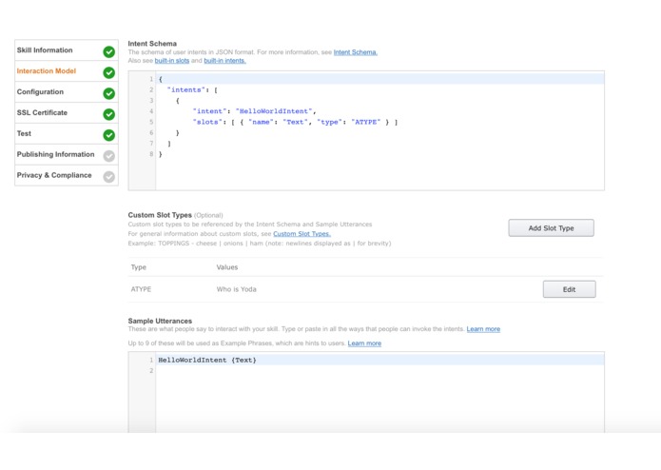Click empty line 2 of Sample Utterances
Screen dimensions: 661x470
tap(379, 371)
